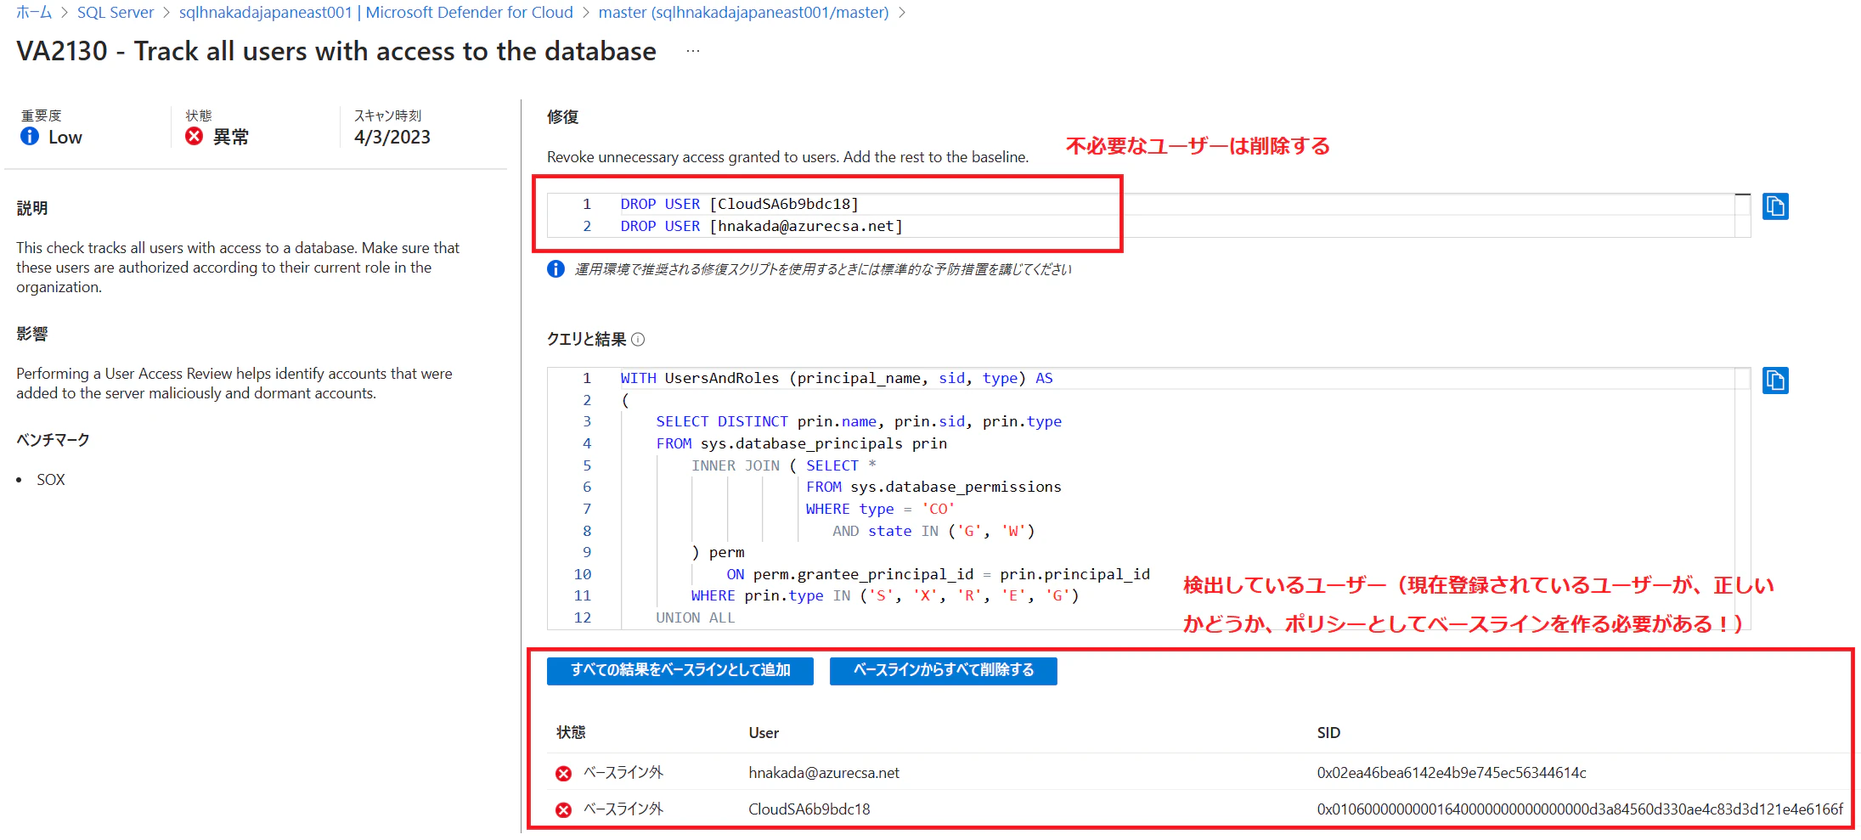Viewport: 1861px width, 840px height.
Task: Open Microsoft Defender for Cloud breadcrumb
Action: coord(376,13)
